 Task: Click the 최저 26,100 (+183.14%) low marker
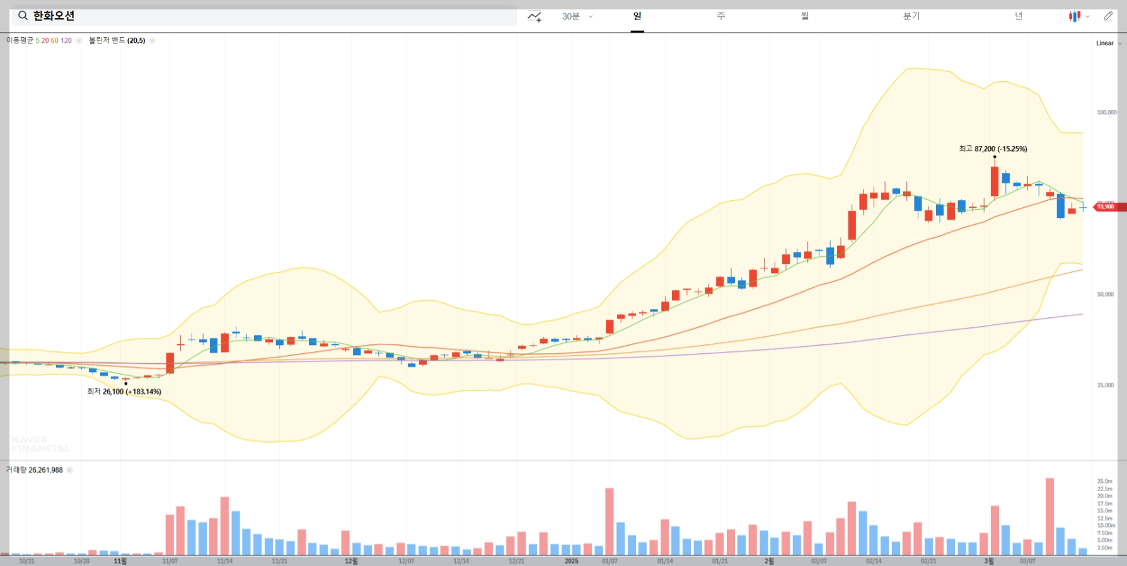[124, 392]
